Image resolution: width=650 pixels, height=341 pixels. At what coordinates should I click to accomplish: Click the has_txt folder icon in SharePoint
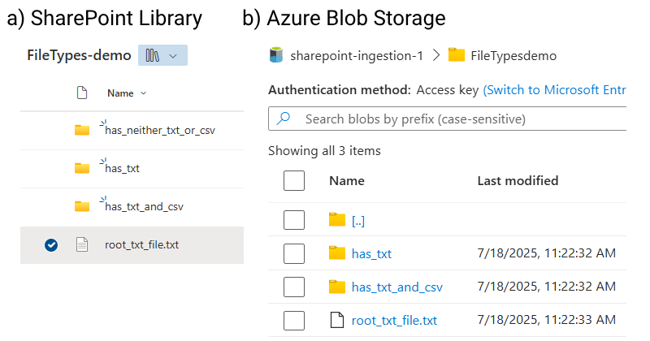pyautogui.click(x=81, y=168)
